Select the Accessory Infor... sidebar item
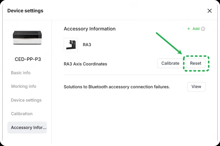Viewport: 220px width, 146px height. tap(27, 127)
